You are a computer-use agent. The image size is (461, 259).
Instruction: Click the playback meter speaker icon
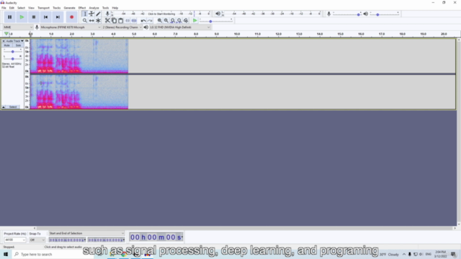pos(218,14)
